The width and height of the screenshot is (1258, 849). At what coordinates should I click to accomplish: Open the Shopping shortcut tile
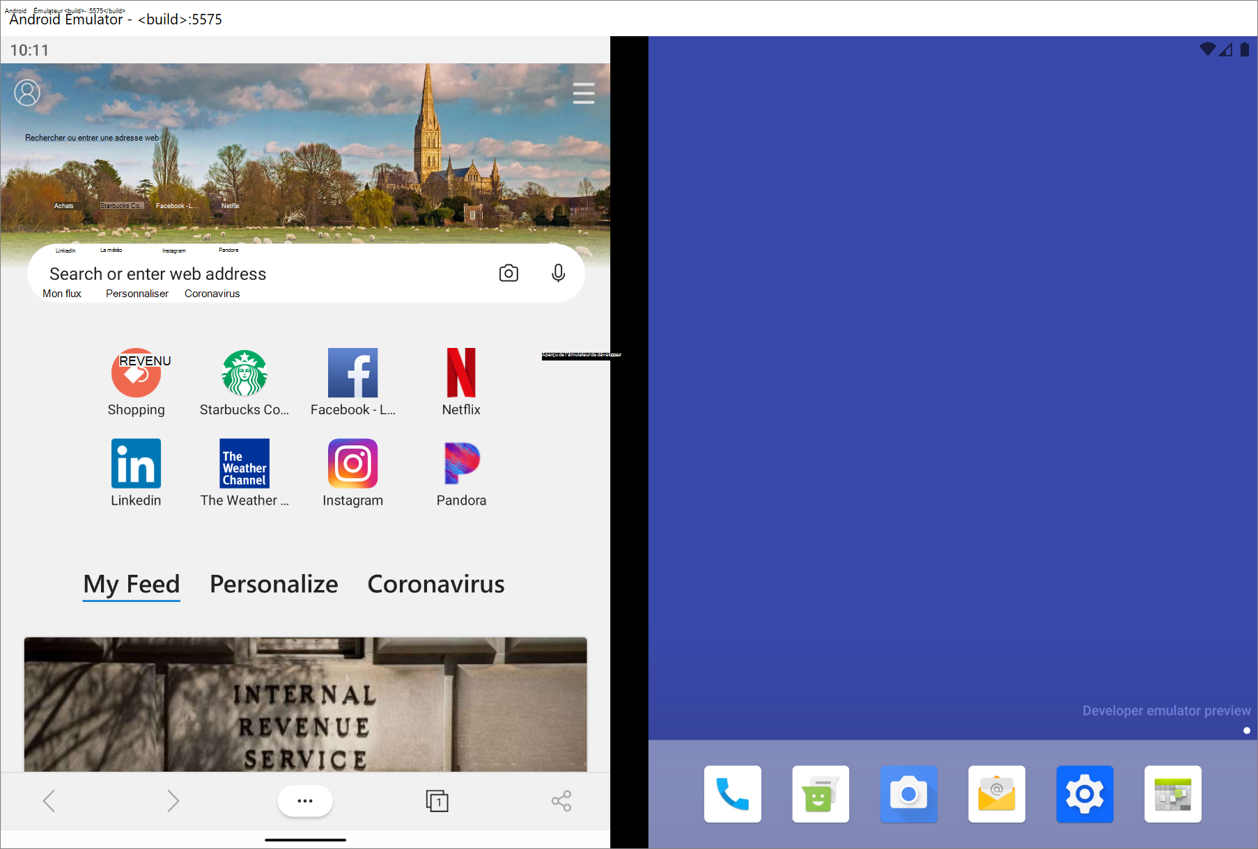pyautogui.click(x=136, y=373)
